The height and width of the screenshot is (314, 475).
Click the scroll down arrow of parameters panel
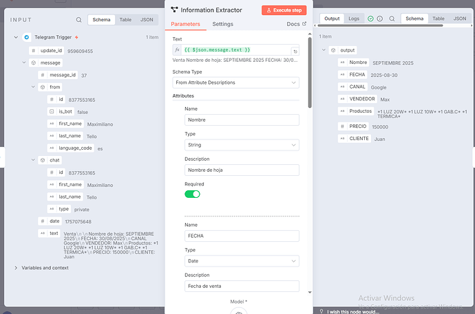(x=310, y=292)
